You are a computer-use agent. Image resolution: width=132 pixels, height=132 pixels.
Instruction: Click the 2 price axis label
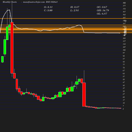point(123,109)
